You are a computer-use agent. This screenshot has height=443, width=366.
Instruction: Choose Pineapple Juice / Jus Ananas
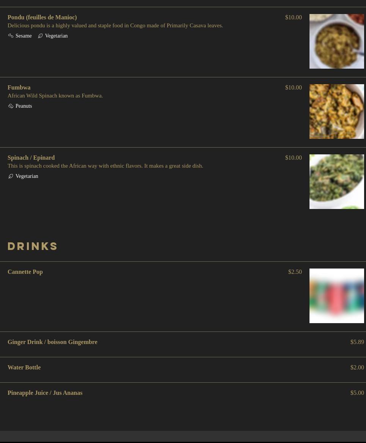point(45,393)
